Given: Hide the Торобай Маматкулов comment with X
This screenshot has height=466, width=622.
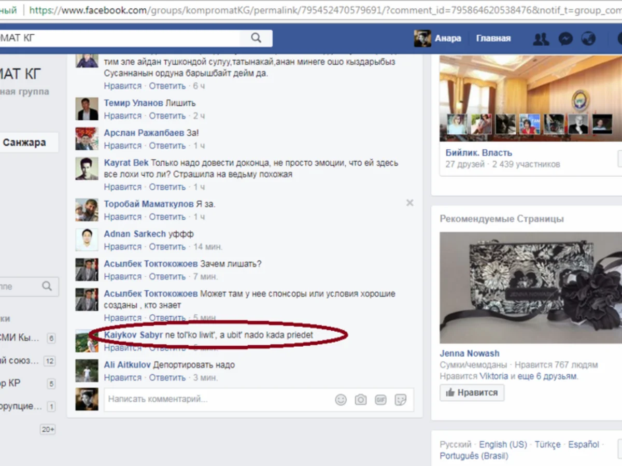Looking at the screenshot, I should pos(409,203).
